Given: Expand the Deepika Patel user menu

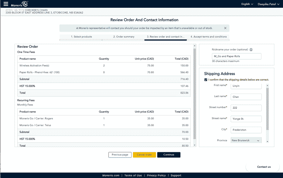Looking at the screenshot, I should (268, 4).
